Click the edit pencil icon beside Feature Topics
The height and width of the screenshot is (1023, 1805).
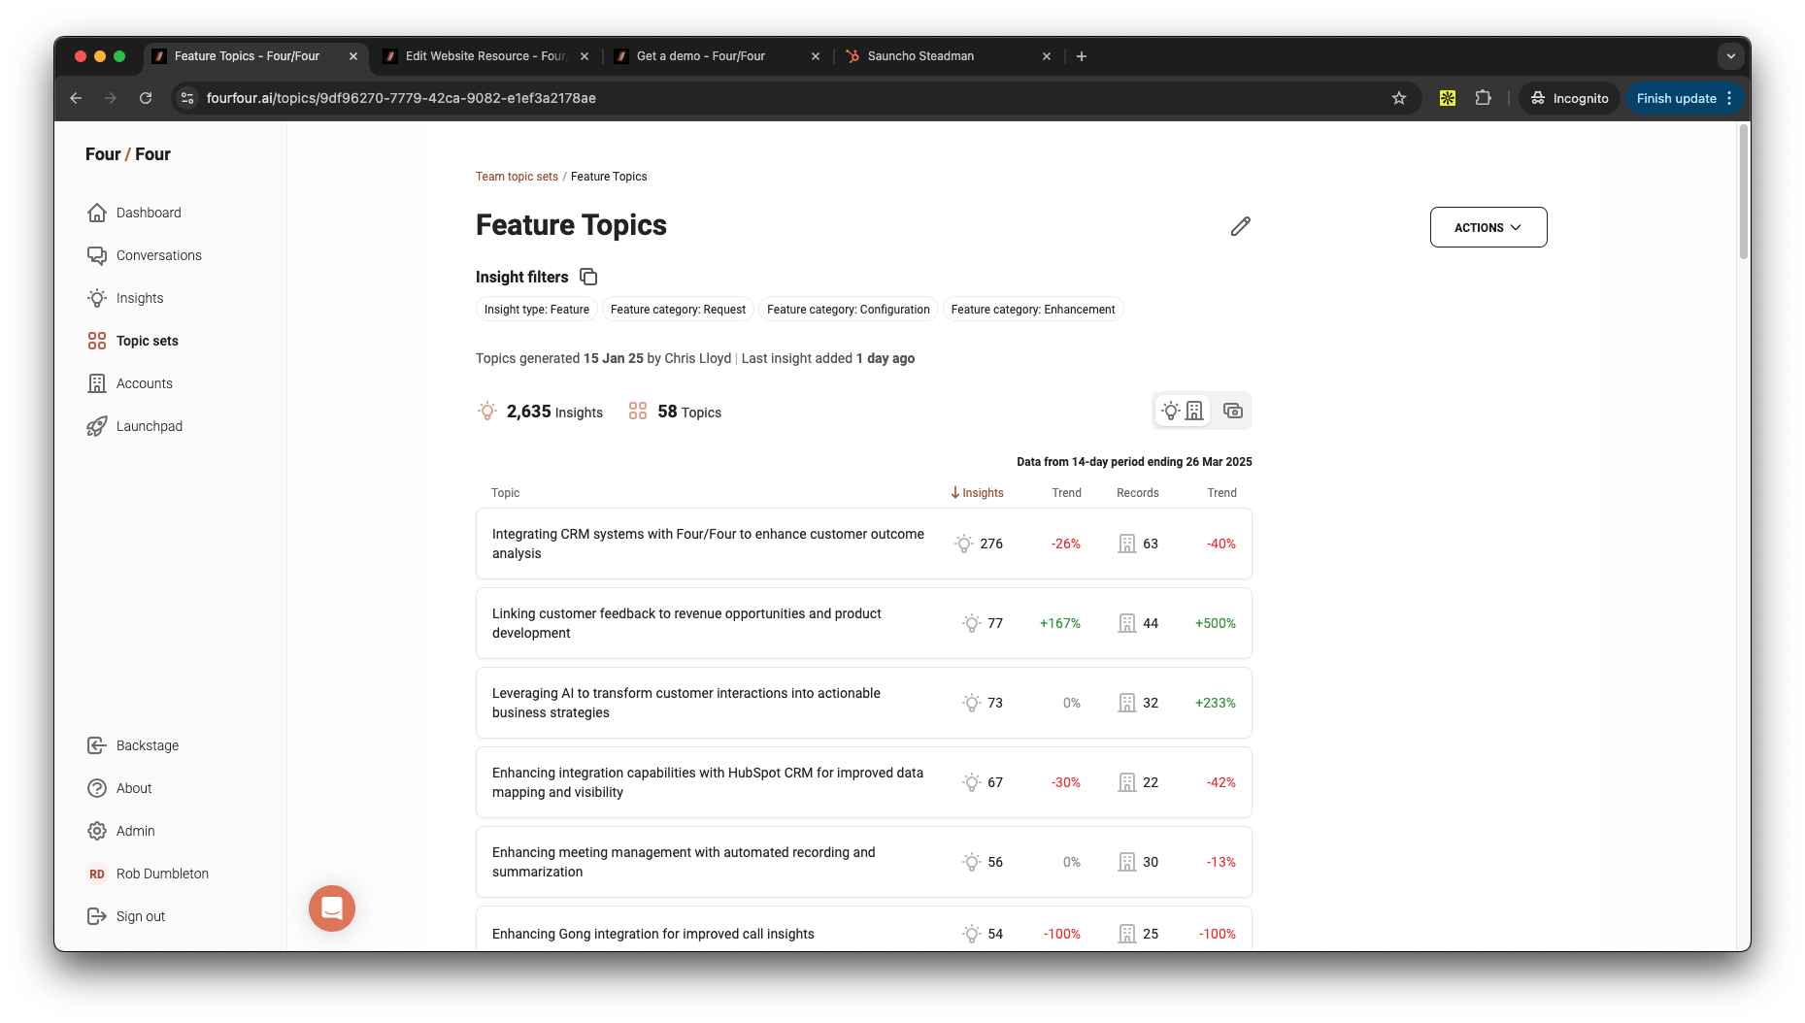[1240, 226]
